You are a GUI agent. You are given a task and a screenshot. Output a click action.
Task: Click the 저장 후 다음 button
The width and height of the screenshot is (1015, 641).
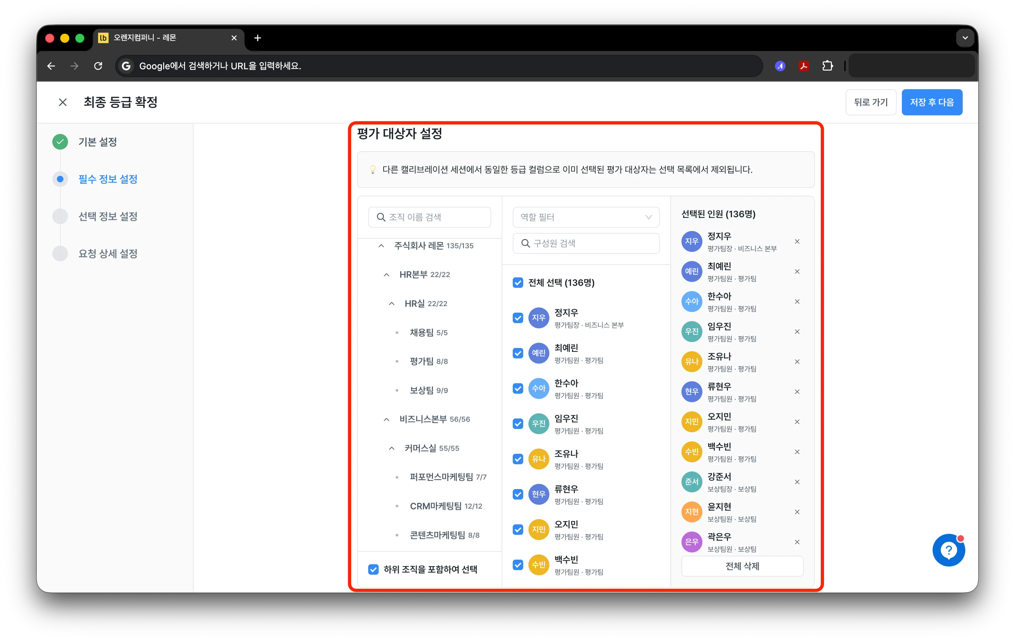pyautogui.click(x=932, y=102)
